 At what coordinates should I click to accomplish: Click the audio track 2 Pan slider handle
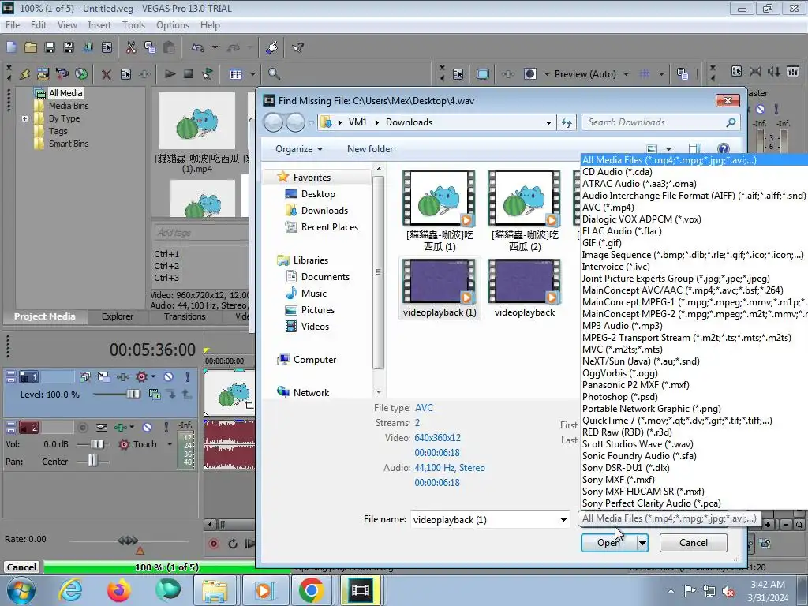coord(92,461)
